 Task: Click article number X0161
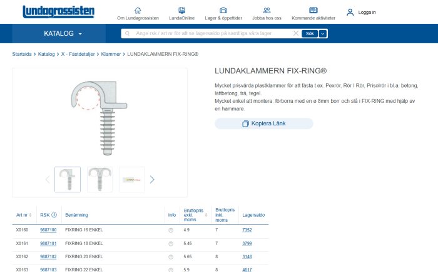tap(22, 243)
